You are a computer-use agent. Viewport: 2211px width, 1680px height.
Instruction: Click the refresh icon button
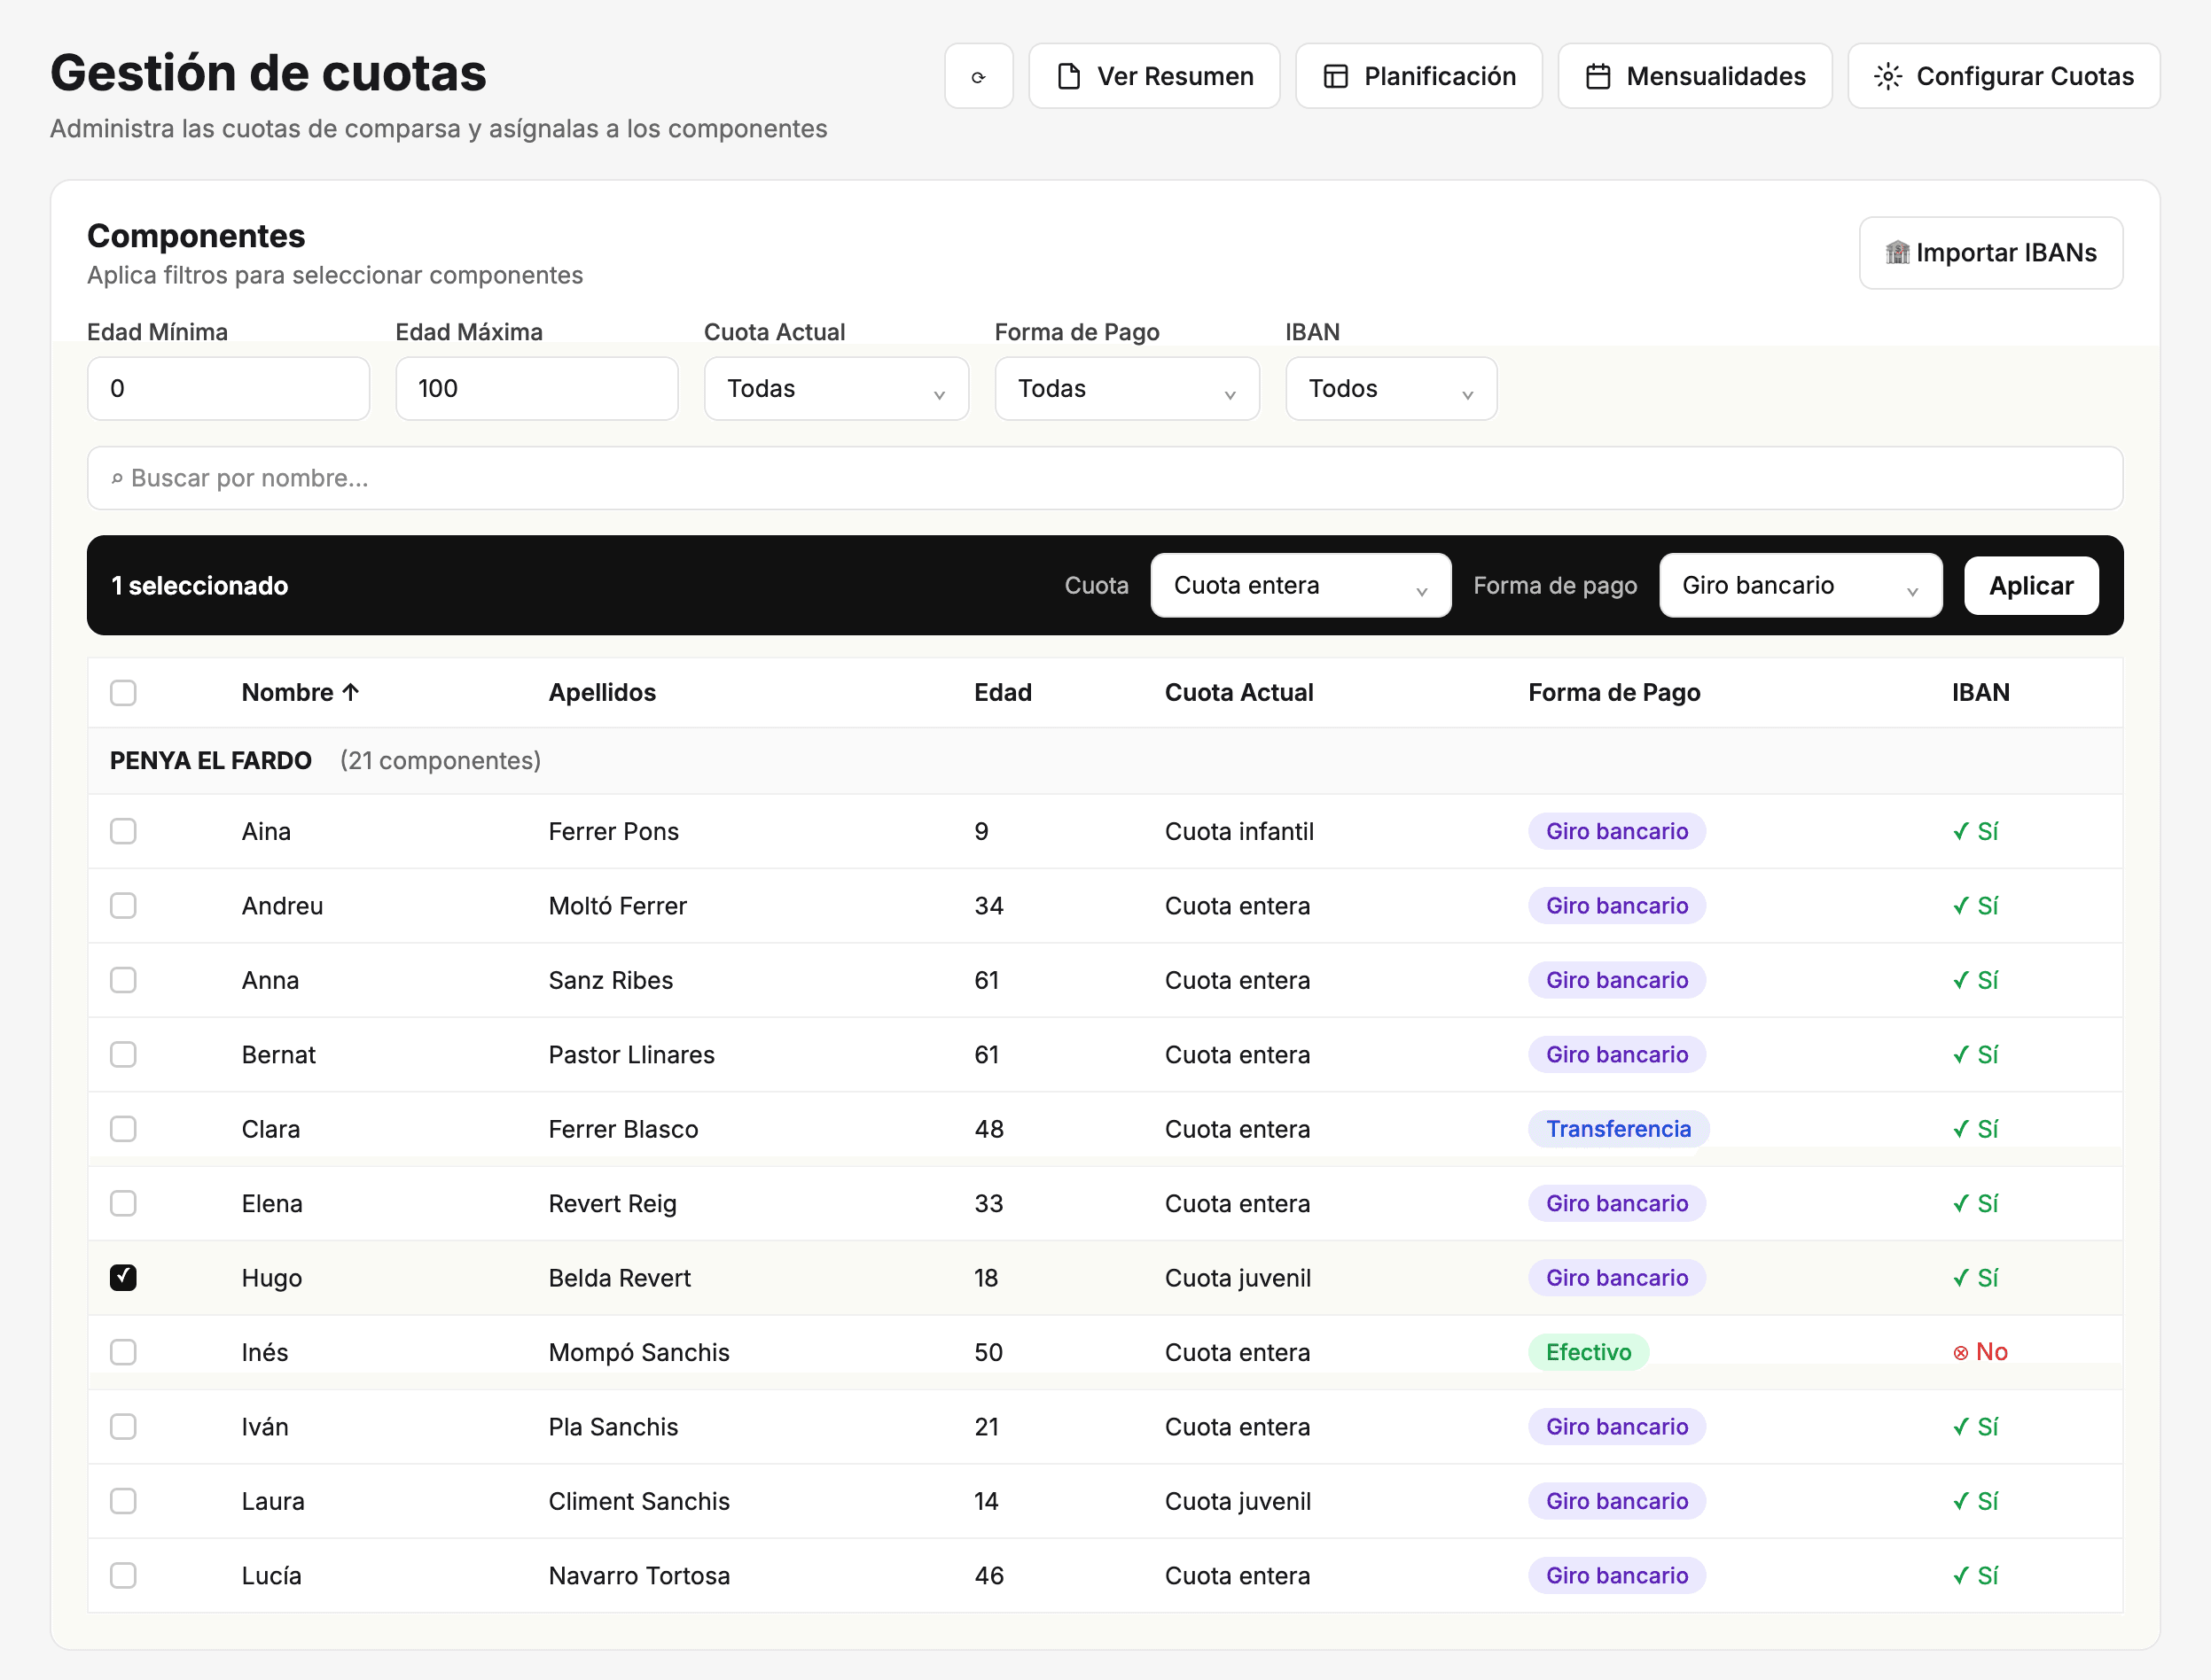point(979,76)
